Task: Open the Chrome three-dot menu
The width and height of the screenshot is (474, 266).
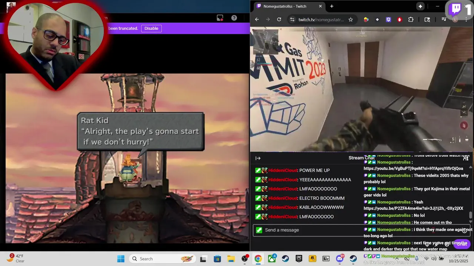Action: click(x=466, y=20)
